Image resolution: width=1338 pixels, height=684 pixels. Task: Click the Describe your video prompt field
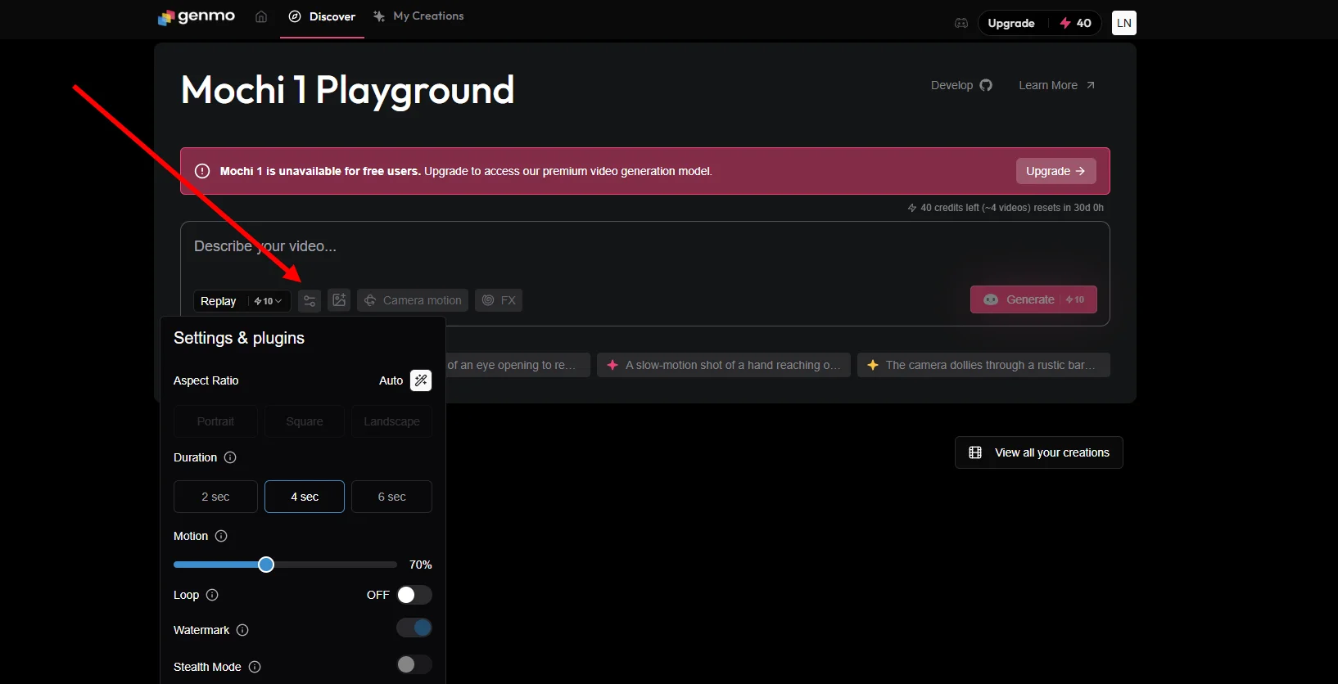coord(645,247)
